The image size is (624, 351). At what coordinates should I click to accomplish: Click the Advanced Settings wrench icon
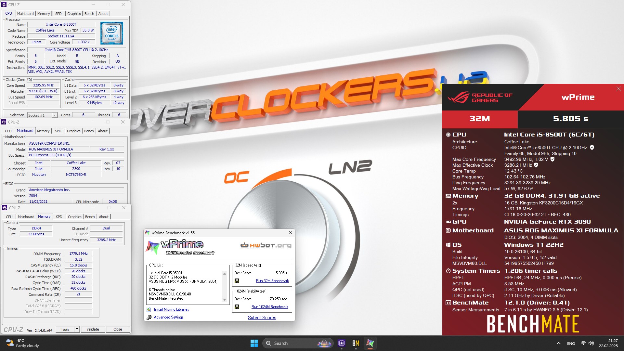coord(149,318)
